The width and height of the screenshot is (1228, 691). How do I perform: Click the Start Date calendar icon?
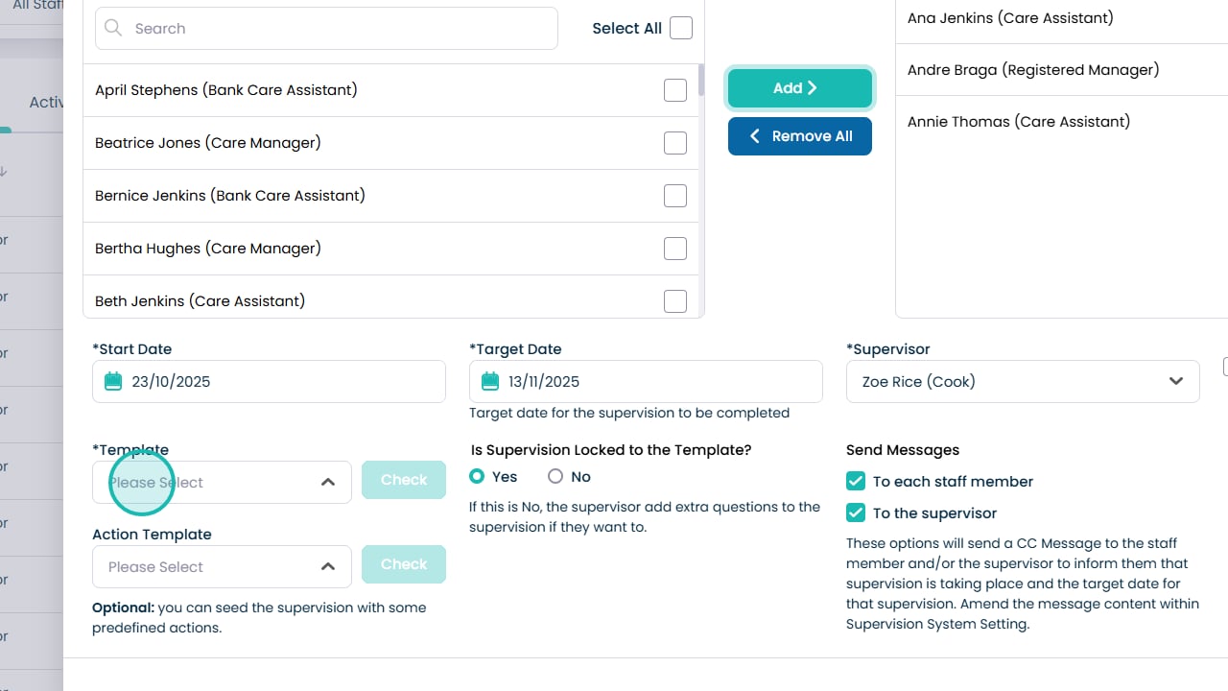coord(113,381)
